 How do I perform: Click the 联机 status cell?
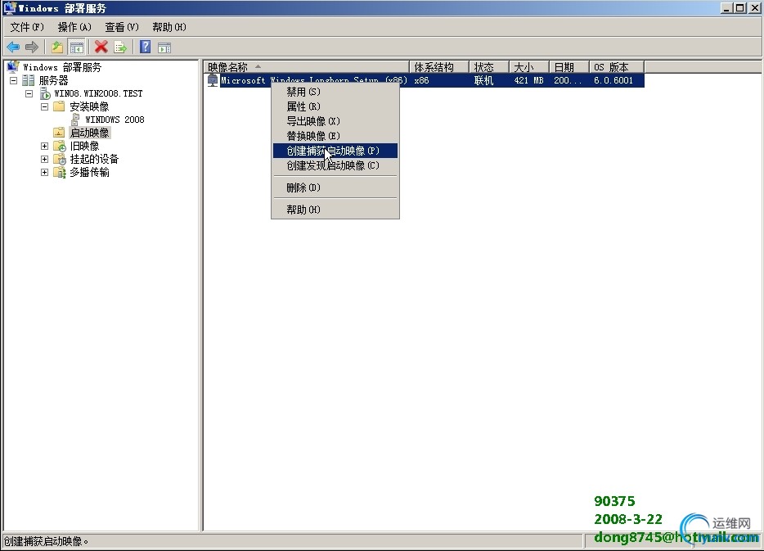[x=483, y=80]
